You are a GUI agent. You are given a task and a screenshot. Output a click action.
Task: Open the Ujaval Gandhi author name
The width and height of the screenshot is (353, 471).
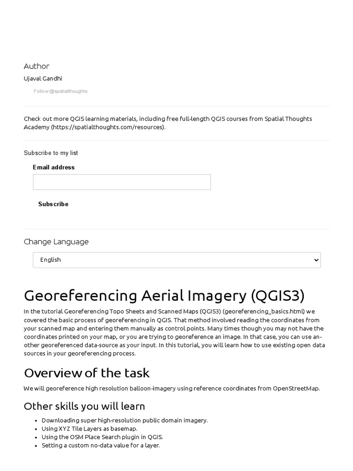click(x=43, y=79)
